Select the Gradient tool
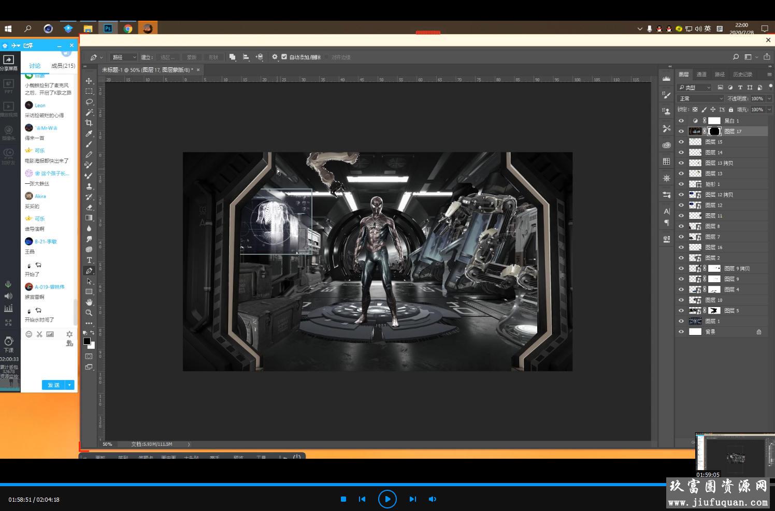Image resolution: width=775 pixels, height=511 pixels. click(x=89, y=218)
